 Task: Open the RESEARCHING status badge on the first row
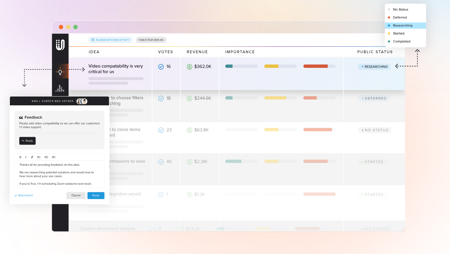pyautogui.click(x=374, y=66)
